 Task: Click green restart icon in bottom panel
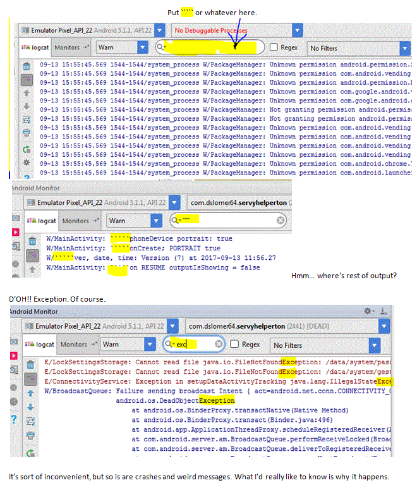click(30, 453)
